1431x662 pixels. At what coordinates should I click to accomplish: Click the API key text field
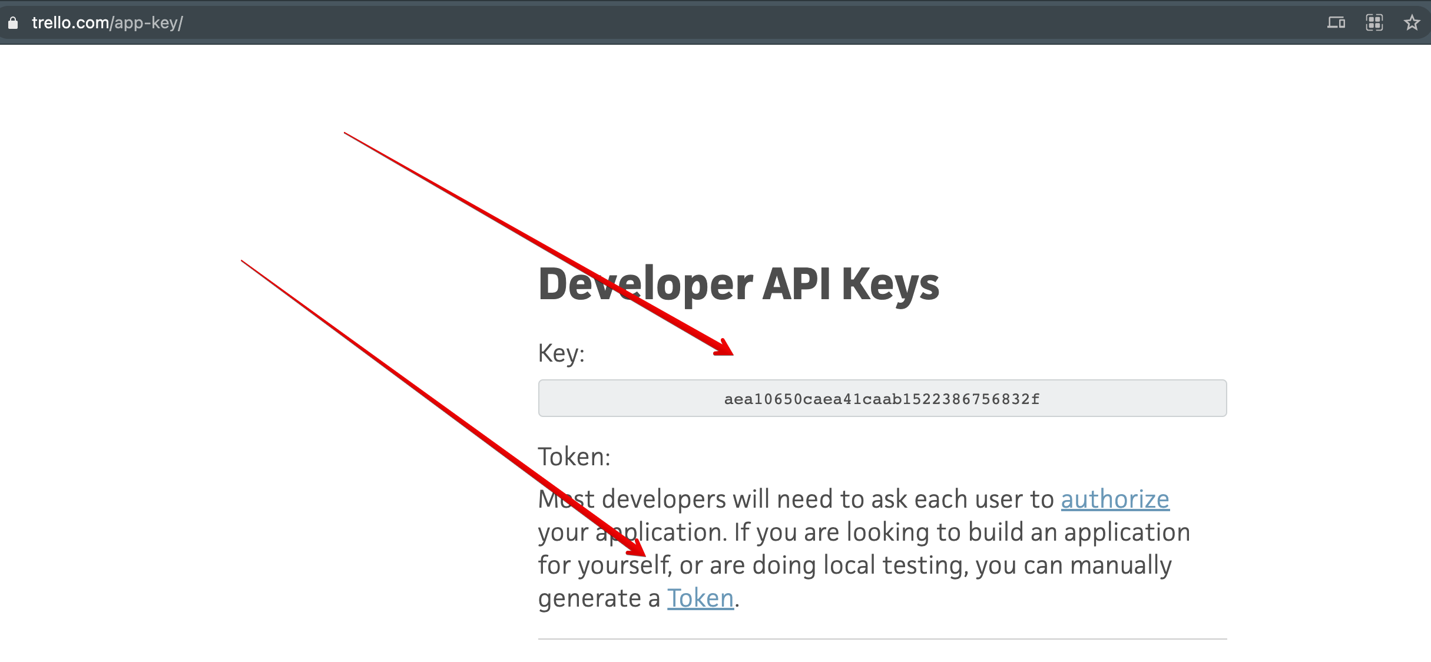pos(882,399)
